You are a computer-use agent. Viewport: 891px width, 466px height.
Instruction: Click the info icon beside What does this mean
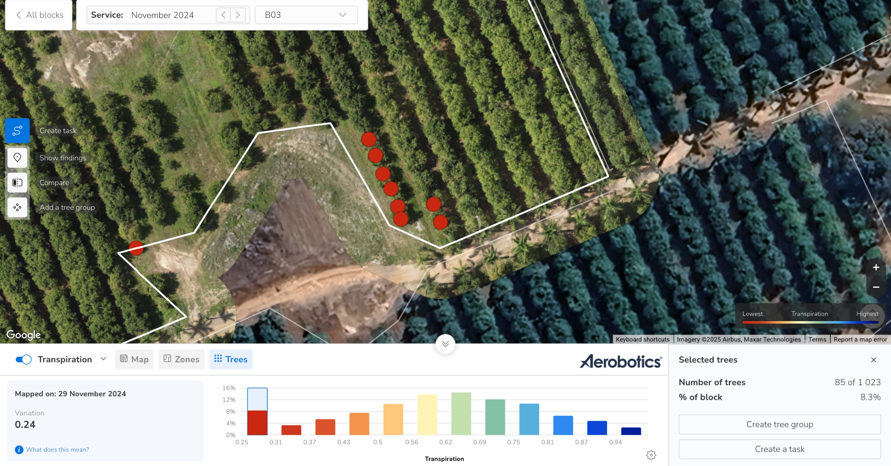19,450
